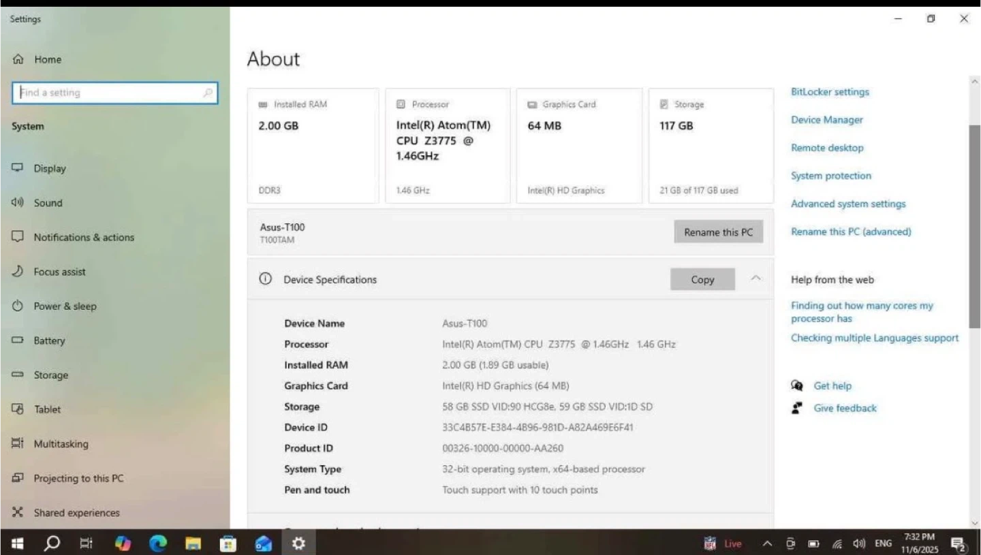Copy the device specifications
The image size is (981, 555).
702,279
